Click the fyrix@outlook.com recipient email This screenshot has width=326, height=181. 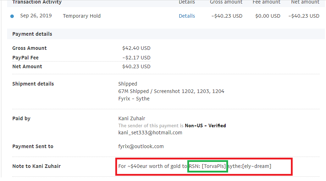pos(141,146)
